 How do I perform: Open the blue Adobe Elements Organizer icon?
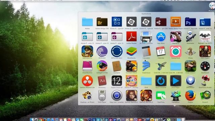pyautogui.click(x=117, y=22)
